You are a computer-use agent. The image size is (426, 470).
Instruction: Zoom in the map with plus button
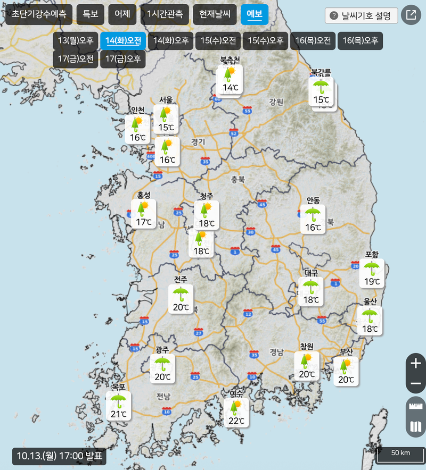point(416,364)
